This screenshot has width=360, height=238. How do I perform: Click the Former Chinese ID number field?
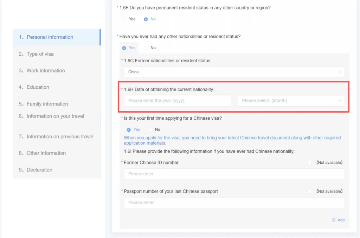coord(234,174)
